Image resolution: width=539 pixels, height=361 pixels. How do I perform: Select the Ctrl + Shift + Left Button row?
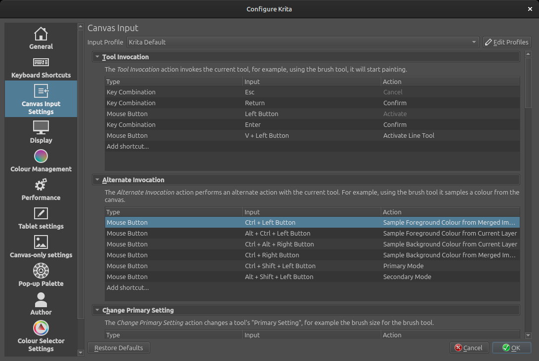(280, 266)
